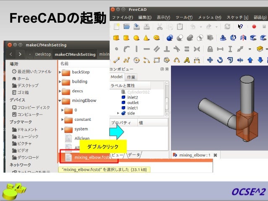Screen dimensions: 268x201
Task: Start macro recording with the red dot
Action: click(254, 26)
